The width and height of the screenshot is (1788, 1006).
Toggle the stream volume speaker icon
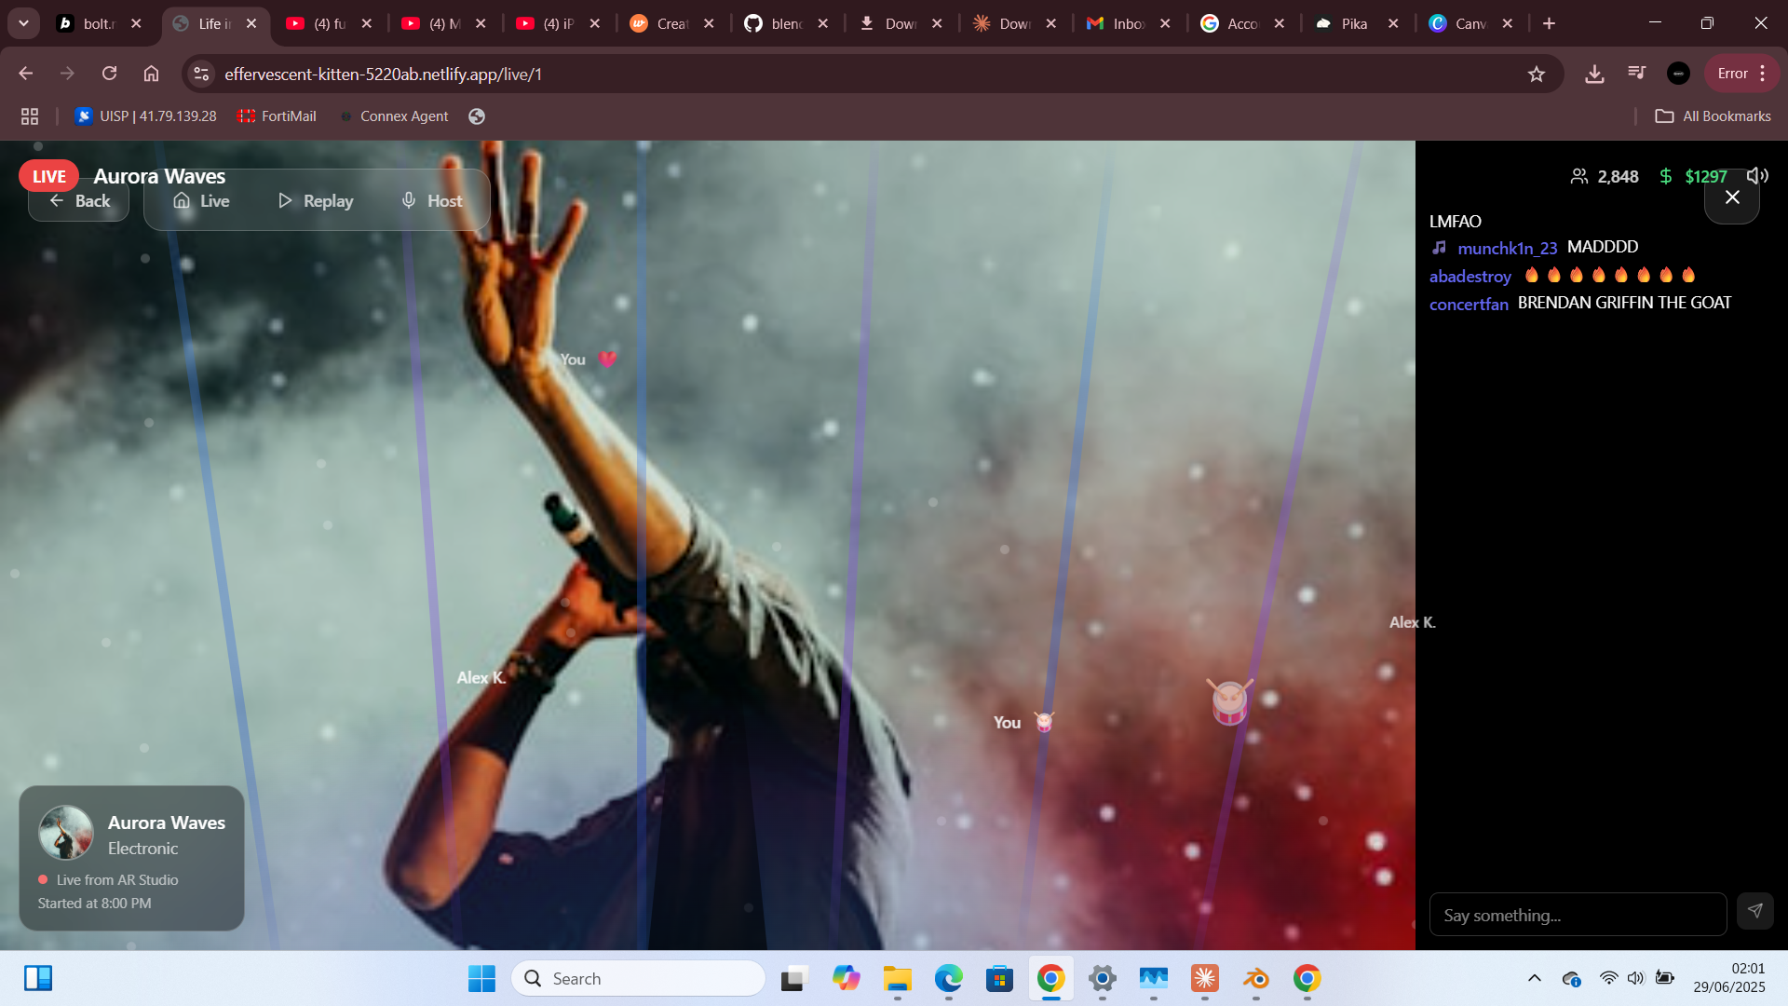(x=1756, y=176)
